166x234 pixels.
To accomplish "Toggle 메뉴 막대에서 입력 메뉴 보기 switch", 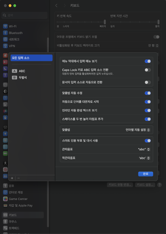I will [148, 61].
